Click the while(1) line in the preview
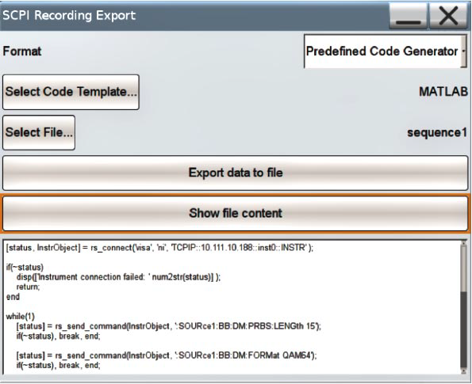Image resolution: width=472 pixels, height=384 pixels. coord(20,316)
